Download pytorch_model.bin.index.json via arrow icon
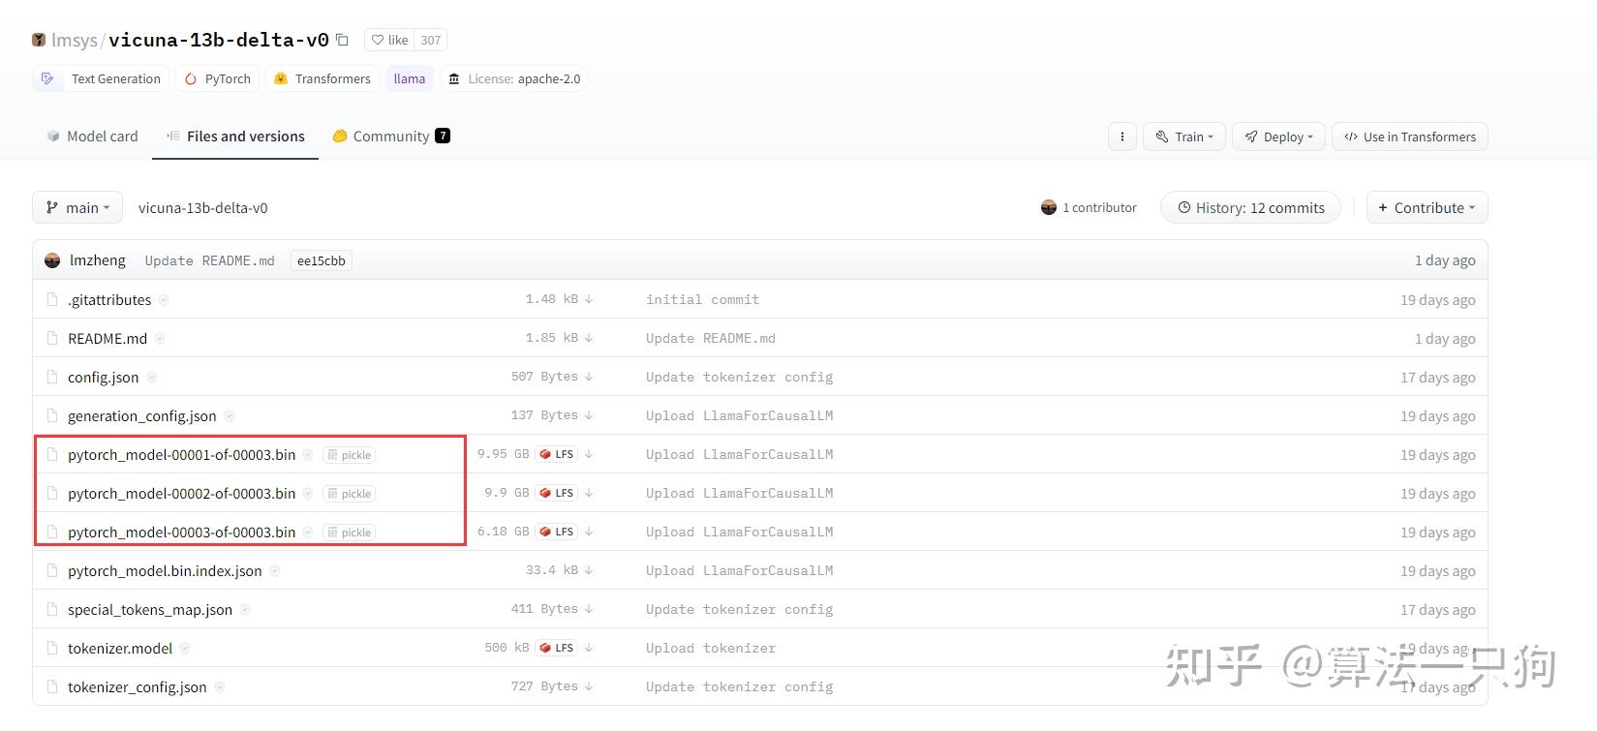Image resolution: width=1597 pixels, height=731 pixels. pos(589,570)
